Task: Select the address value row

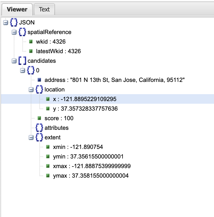Action: [x=114, y=80]
